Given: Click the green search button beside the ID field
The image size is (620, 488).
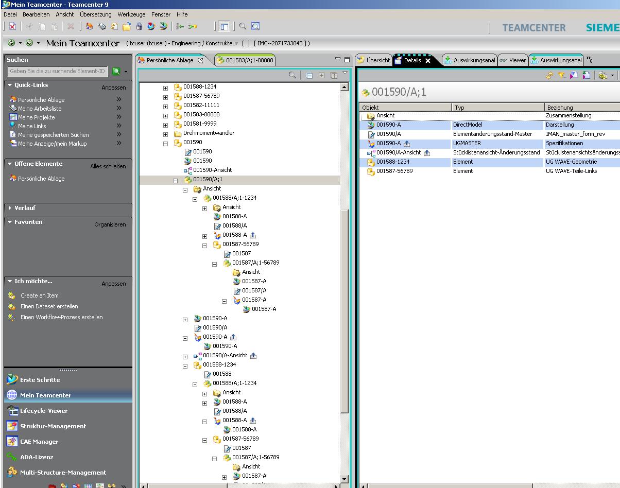Looking at the screenshot, I should click(x=116, y=72).
